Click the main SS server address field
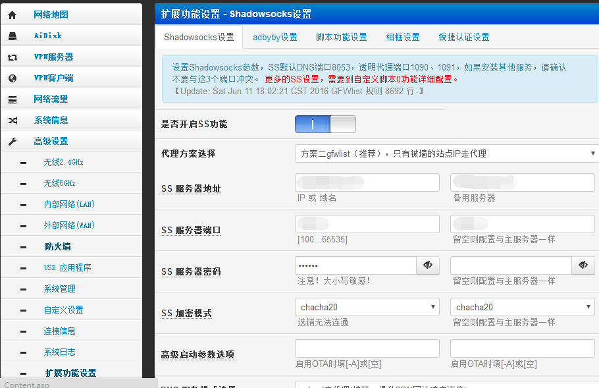 click(x=367, y=182)
